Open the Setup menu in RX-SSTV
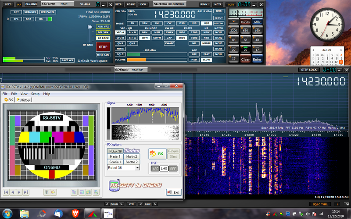This screenshot has width=351, height=219. point(35,94)
